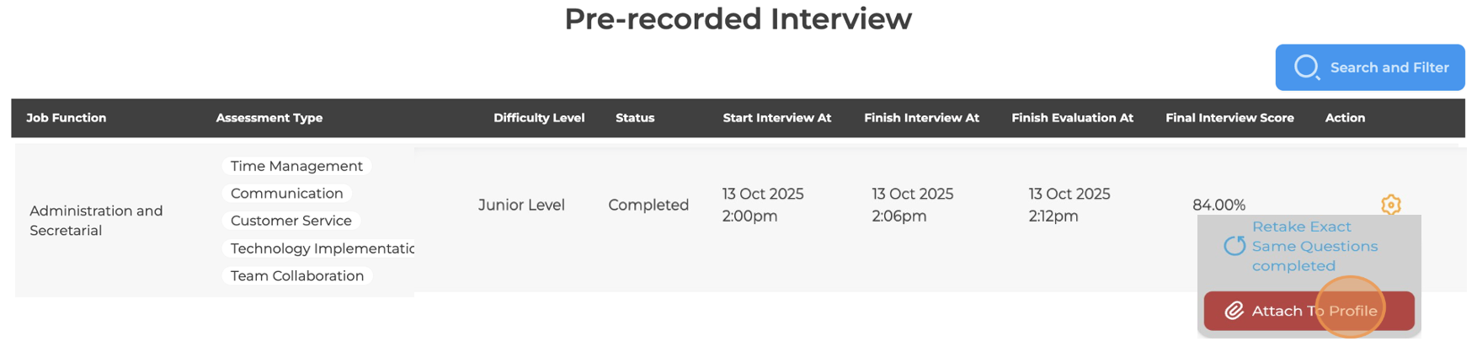Click the Communication assessment tag
Viewport: 1477px width, 347px height.
(286, 194)
